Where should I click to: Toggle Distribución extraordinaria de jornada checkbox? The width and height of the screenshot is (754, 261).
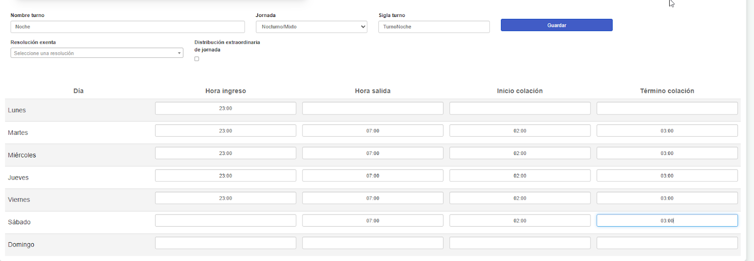pyautogui.click(x=197, y=59)
